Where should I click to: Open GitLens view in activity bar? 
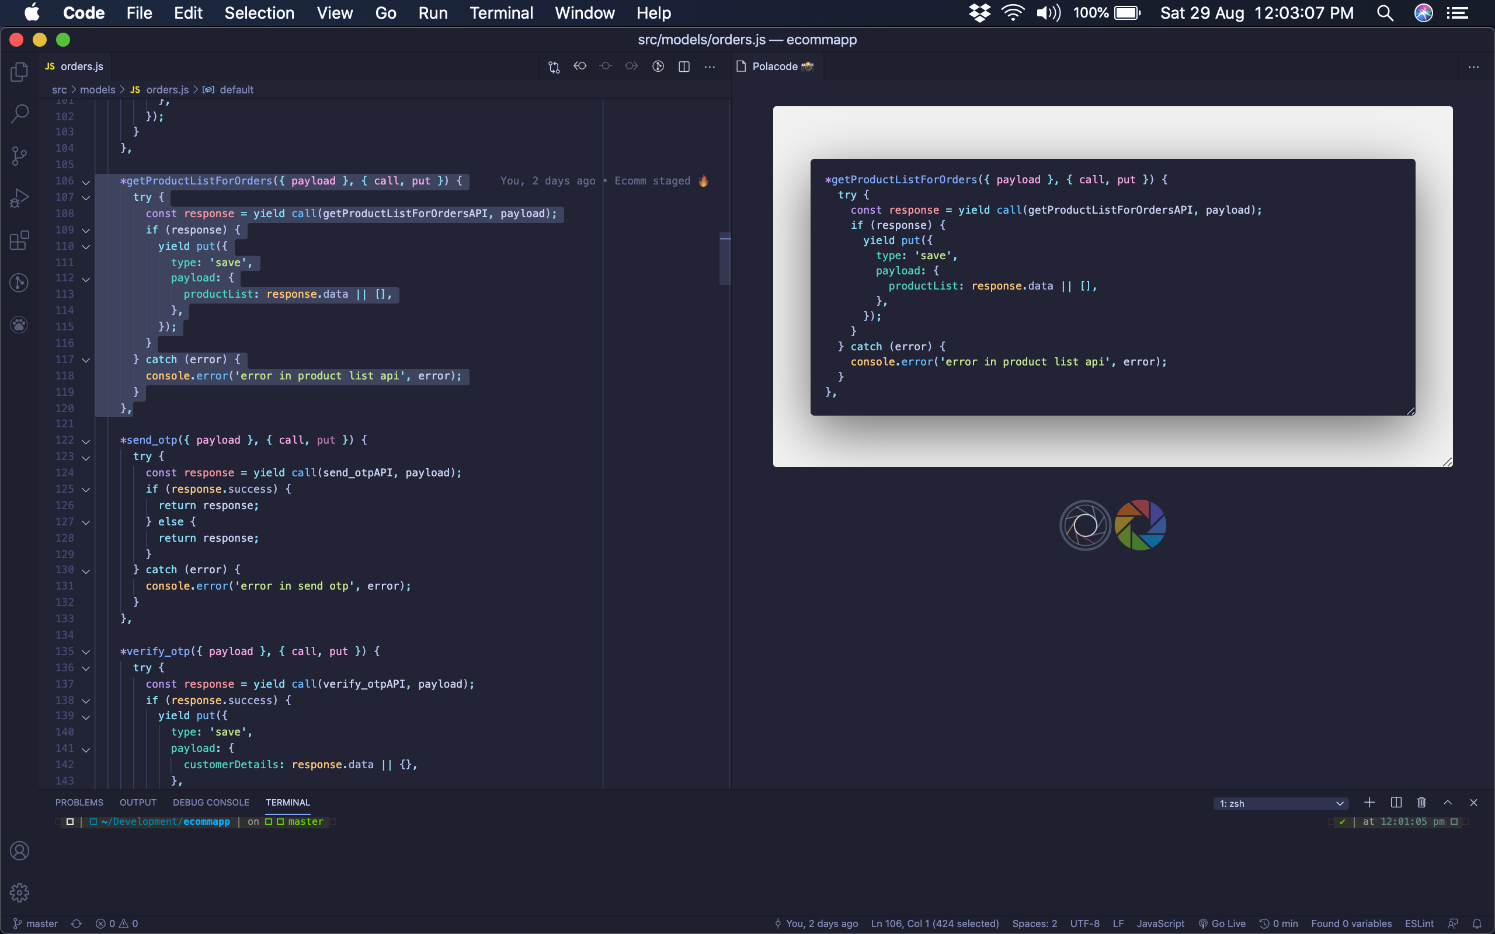19,283
